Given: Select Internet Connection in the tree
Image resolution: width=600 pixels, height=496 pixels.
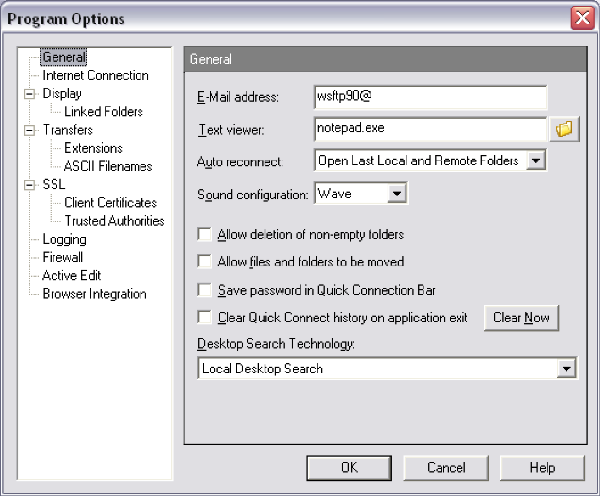Looking at the screenshot, I should pos(95,75).
